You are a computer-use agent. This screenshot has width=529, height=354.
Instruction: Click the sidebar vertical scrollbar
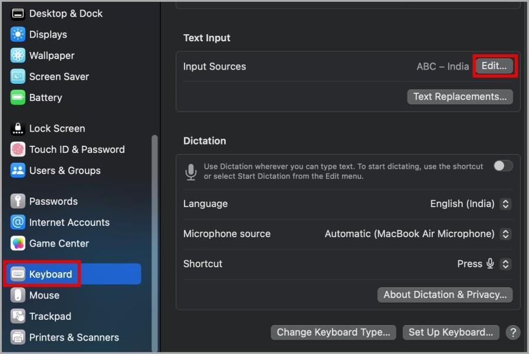click(155, 243)
